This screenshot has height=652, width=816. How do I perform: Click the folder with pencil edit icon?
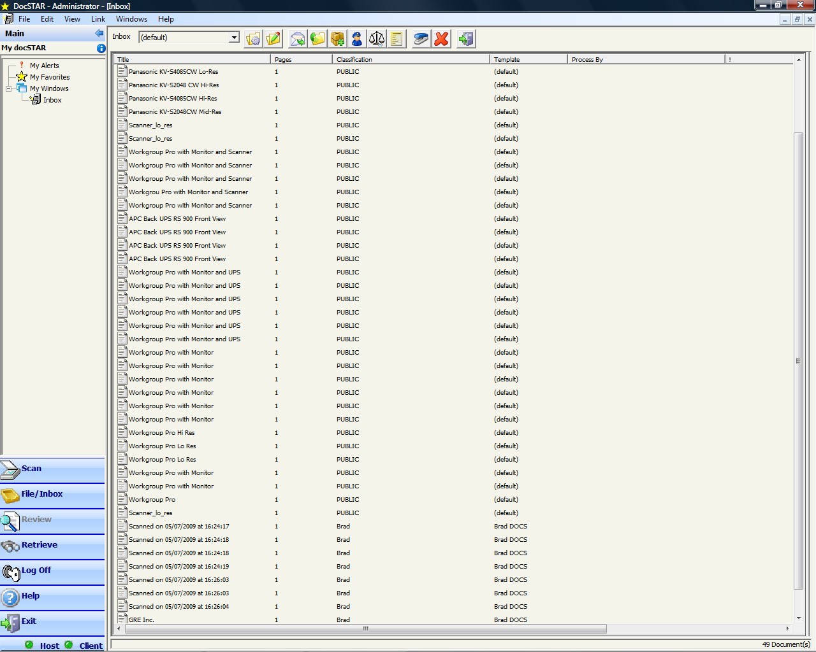pos(273,39)
